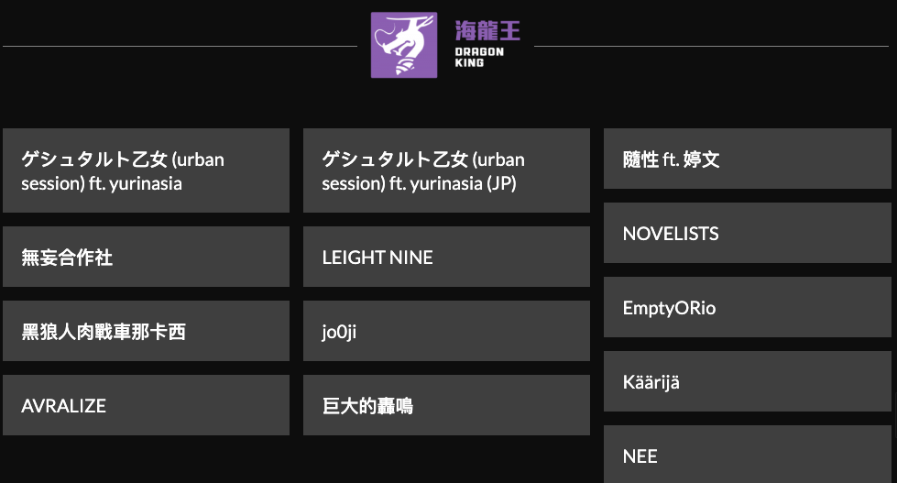This screenshot has width=897, height=483.
Task: Click the "(JP)" label in the second card
Action: pos(502,183)
